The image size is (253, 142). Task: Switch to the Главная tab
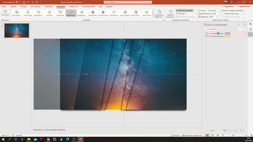tap(13, 7)
